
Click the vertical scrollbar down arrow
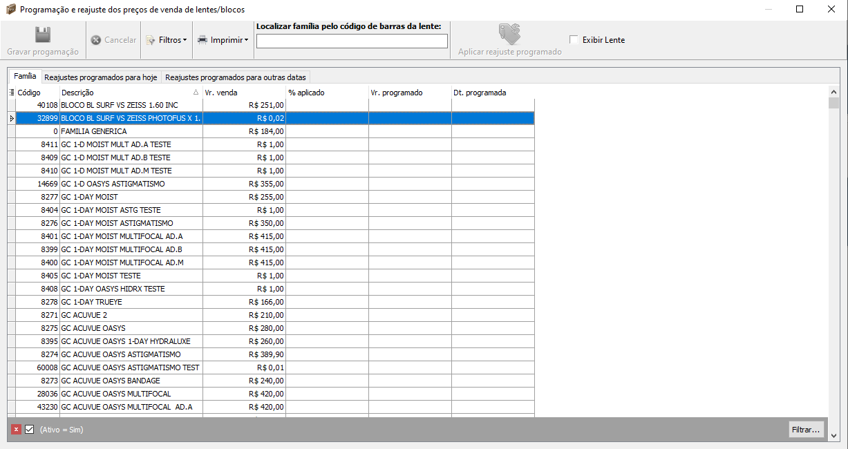(834, 436)
